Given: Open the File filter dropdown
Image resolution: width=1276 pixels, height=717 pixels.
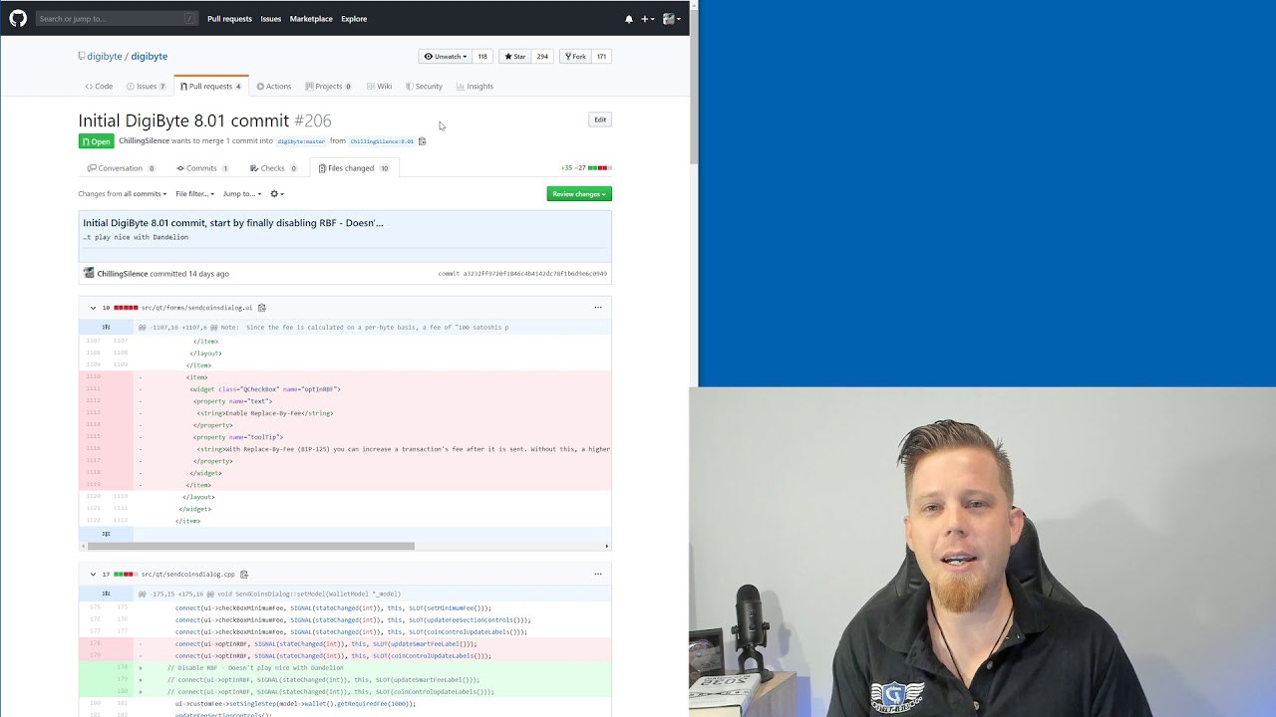Looking at the screenshot, I should coord(194,194).
